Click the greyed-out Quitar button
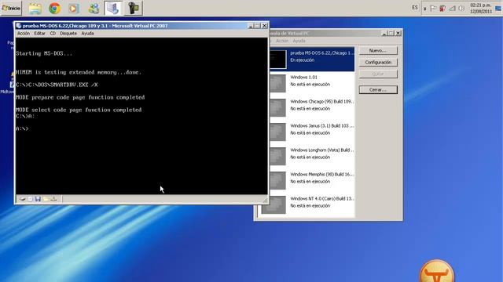This screenshot has width=503, height=282. (378, 74)
